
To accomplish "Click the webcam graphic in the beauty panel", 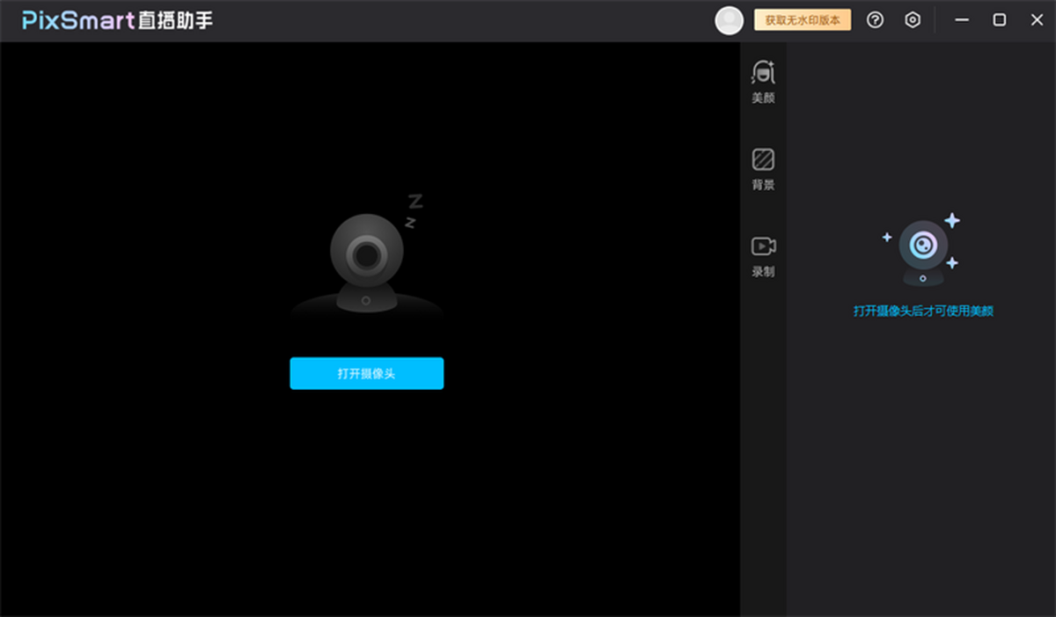I will coord(923,249).
